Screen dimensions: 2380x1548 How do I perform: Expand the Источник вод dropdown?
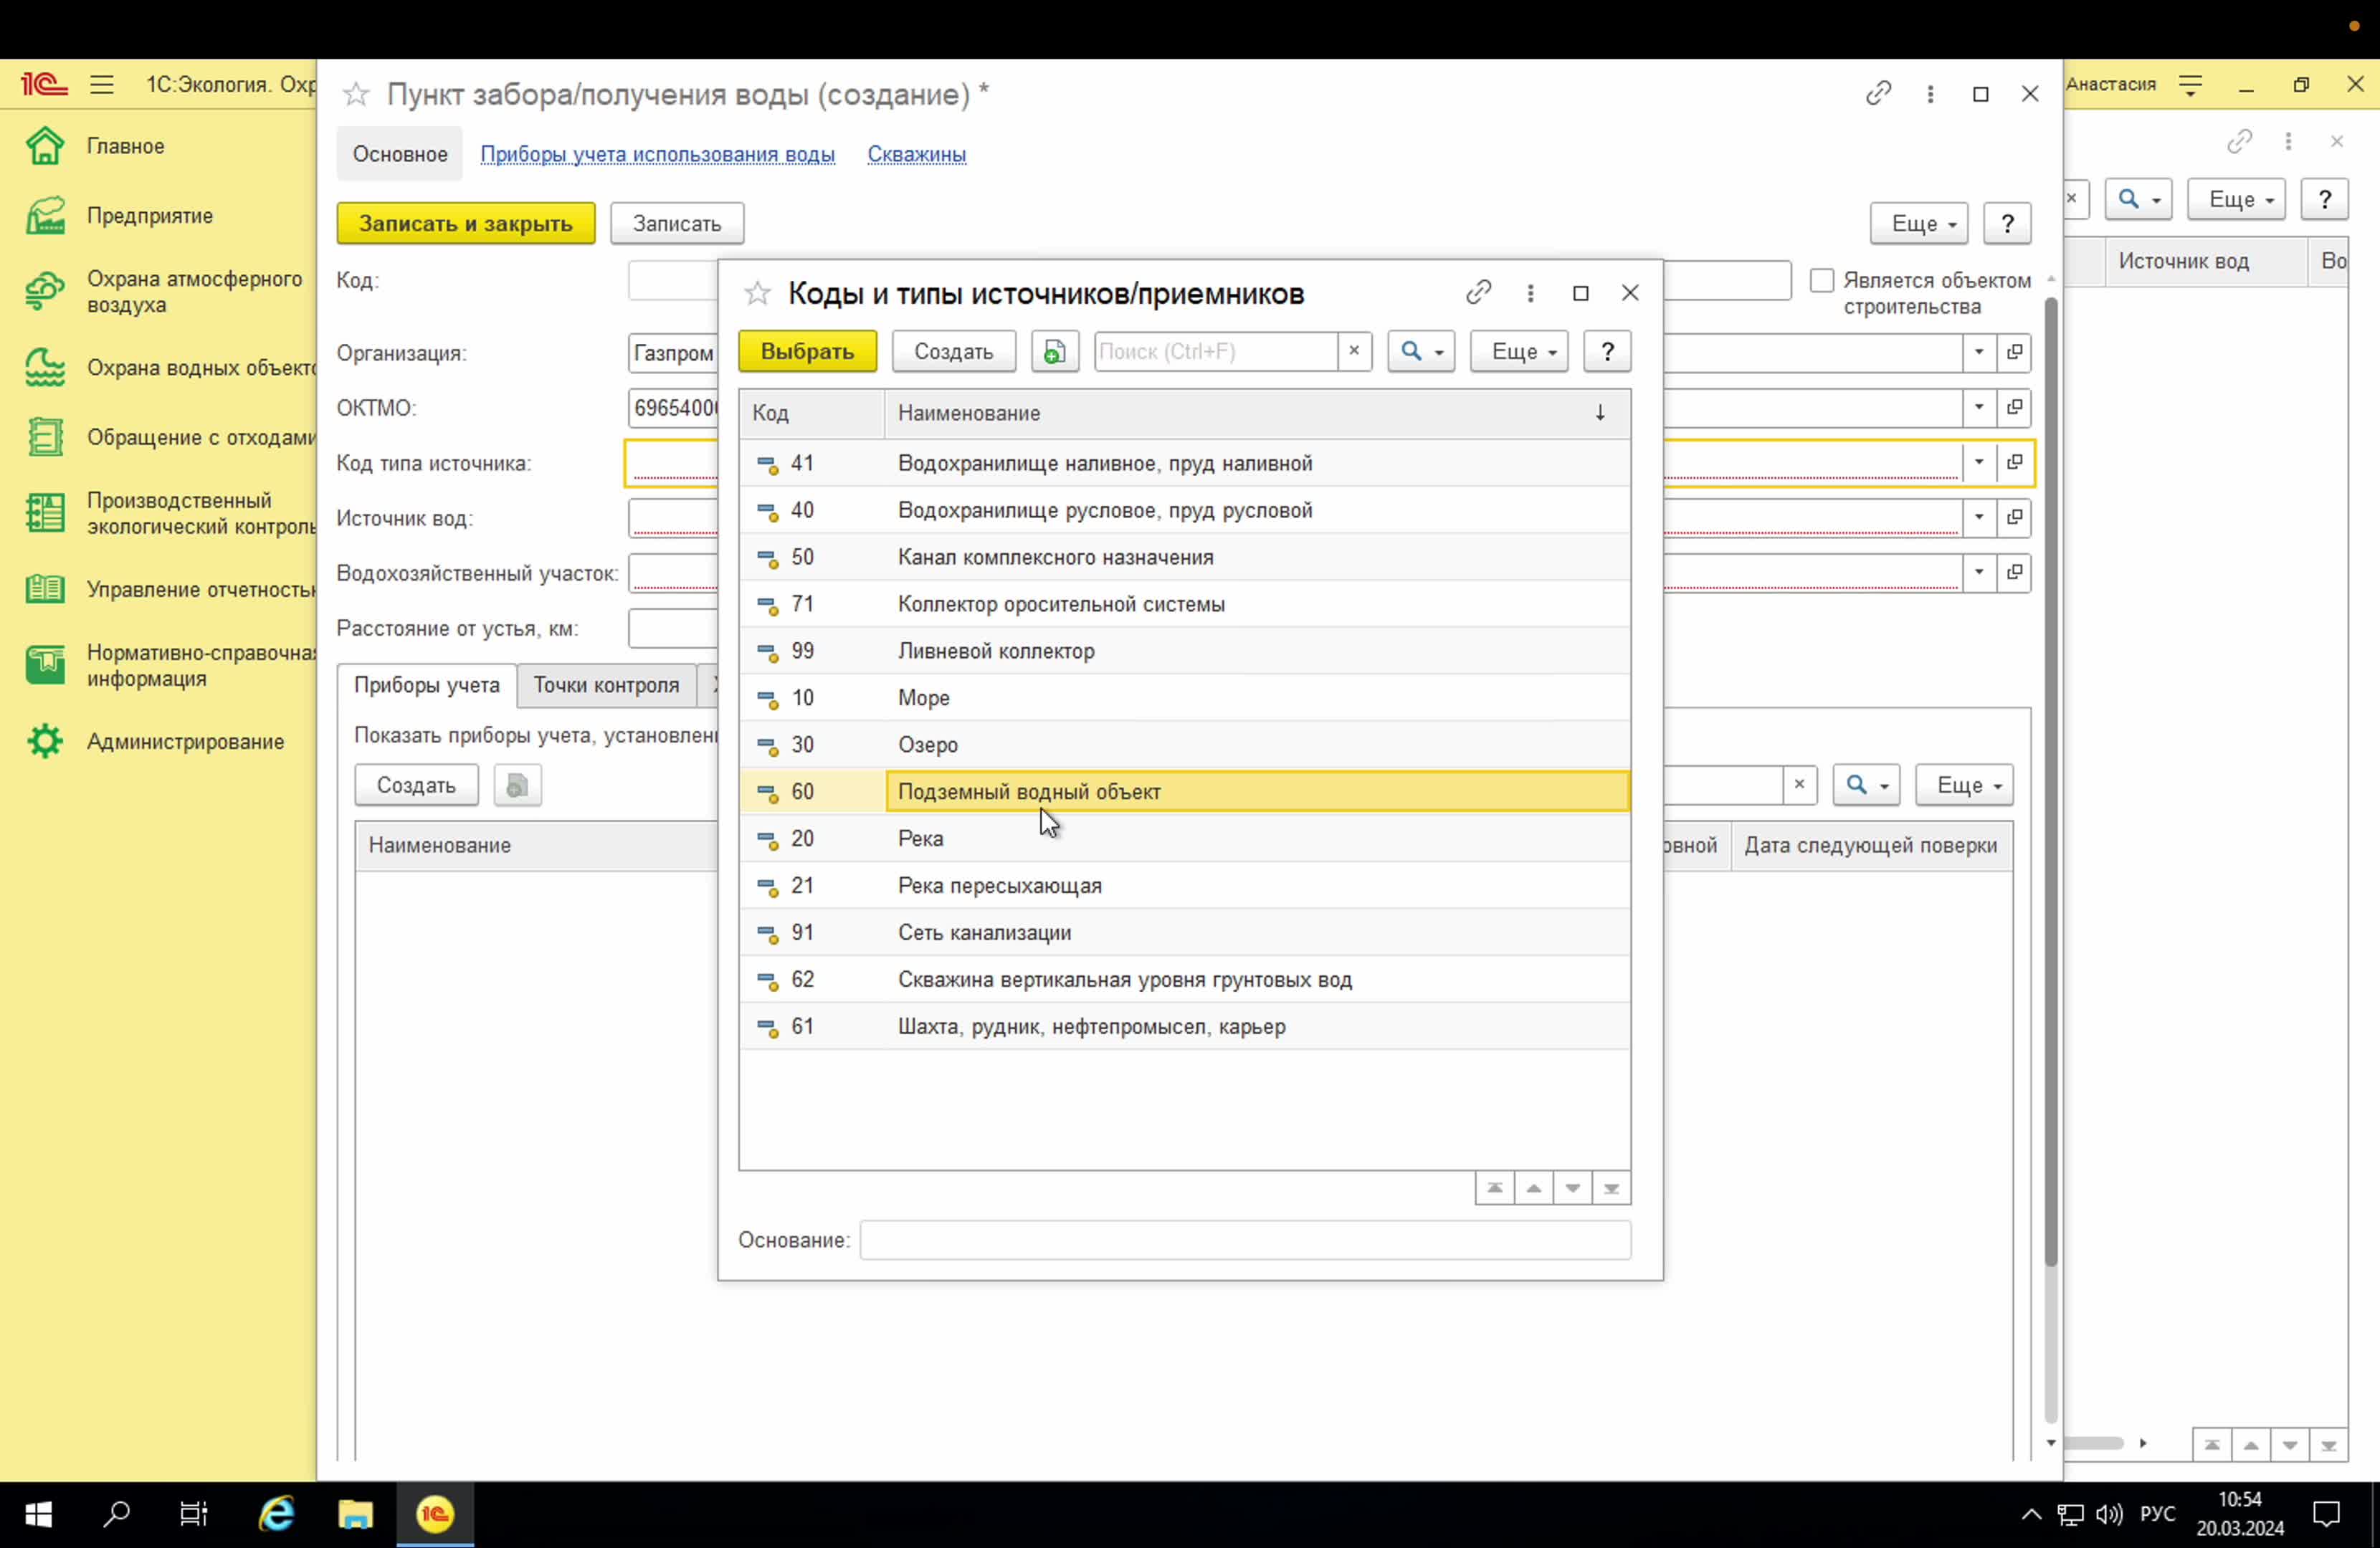(x=1978, y=517)
